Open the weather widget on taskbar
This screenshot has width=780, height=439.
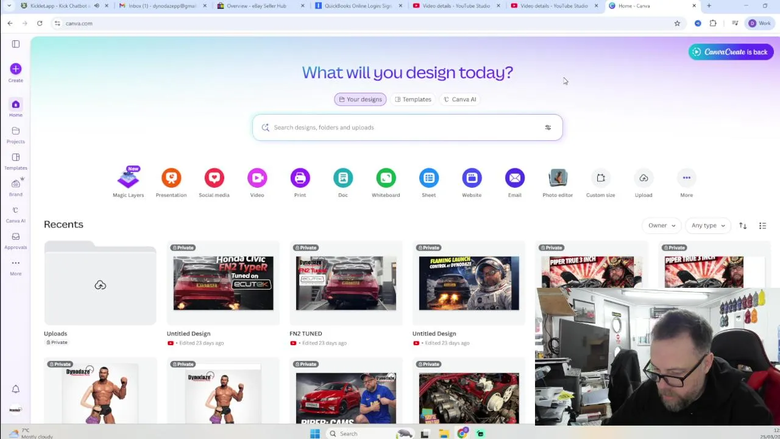click(x=29, y=434)
